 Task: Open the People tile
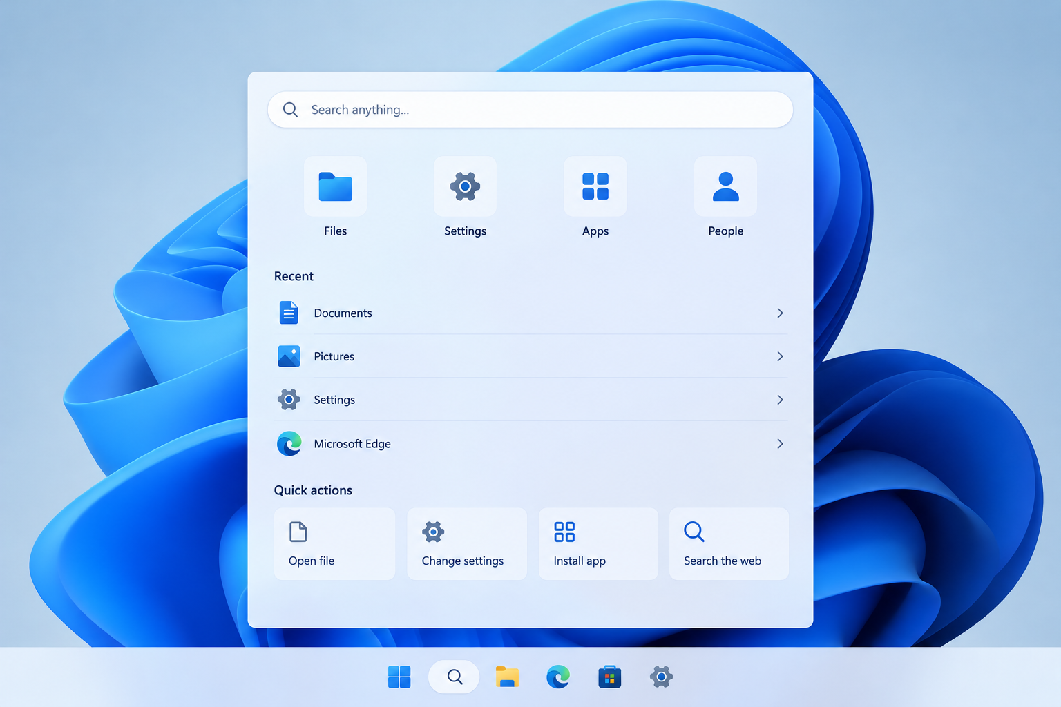(725, 186)
